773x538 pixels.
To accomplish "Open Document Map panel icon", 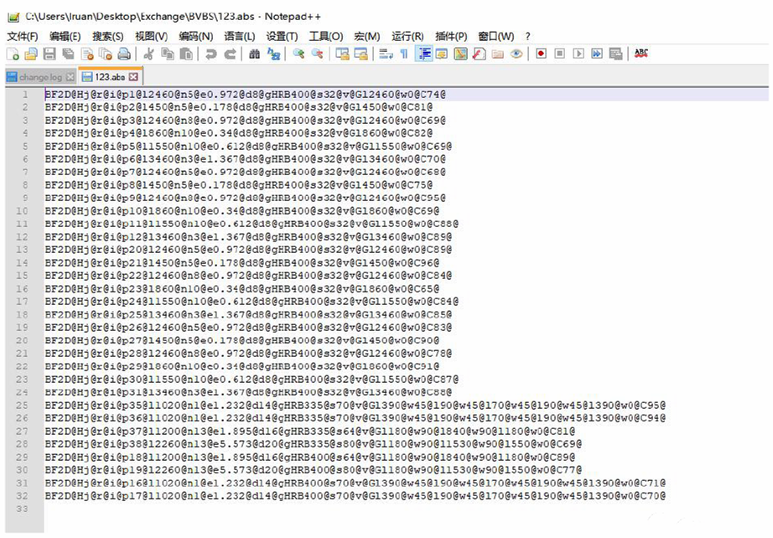I will tap(460, 54).
